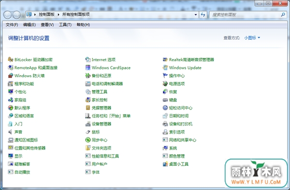
Task: Open the 入门 link
Action: tap(18, 124)
